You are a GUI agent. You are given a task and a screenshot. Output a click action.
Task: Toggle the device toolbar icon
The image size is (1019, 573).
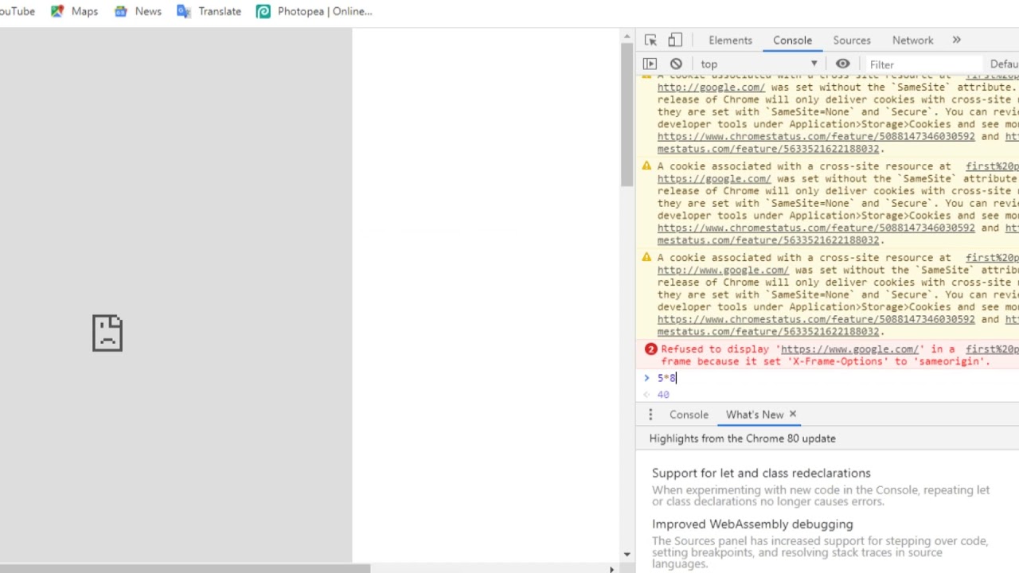pos(675,40)
